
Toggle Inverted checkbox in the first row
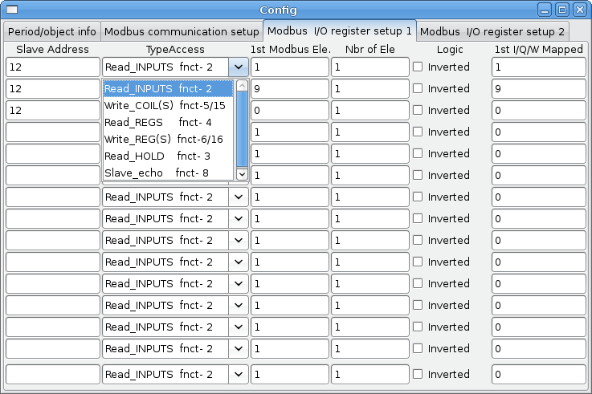click(x=418, y=67)
